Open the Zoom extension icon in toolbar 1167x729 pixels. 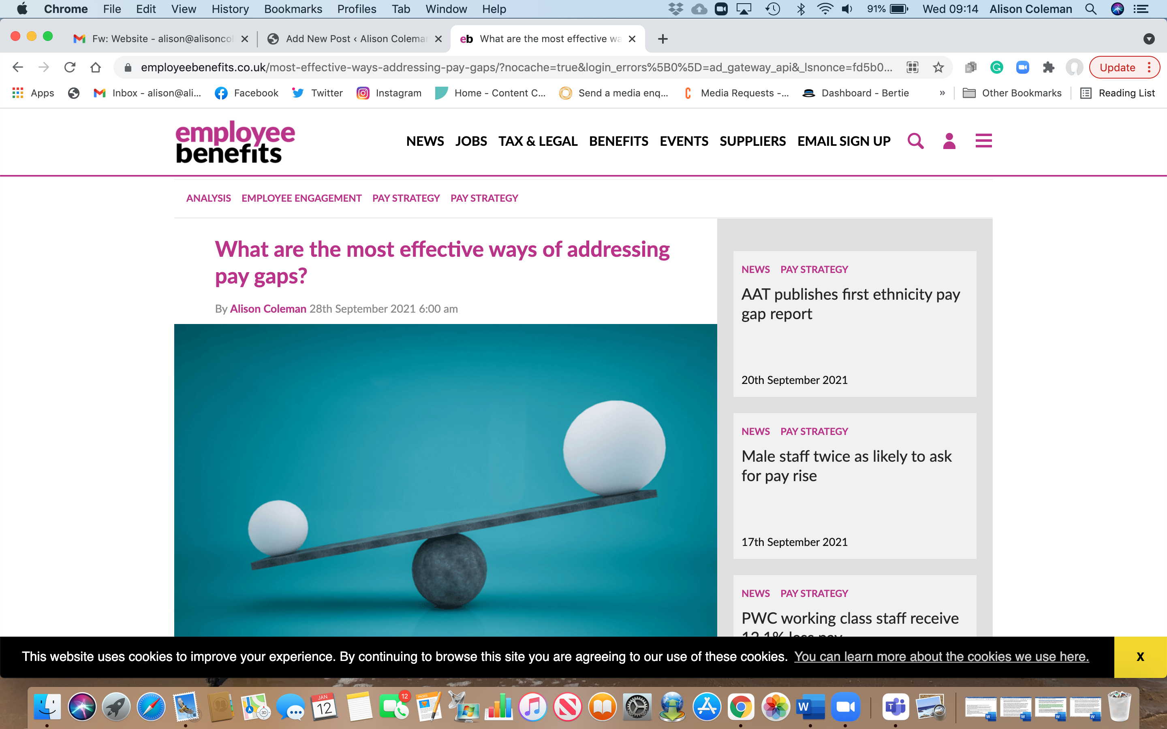[x=1022, y=68]
